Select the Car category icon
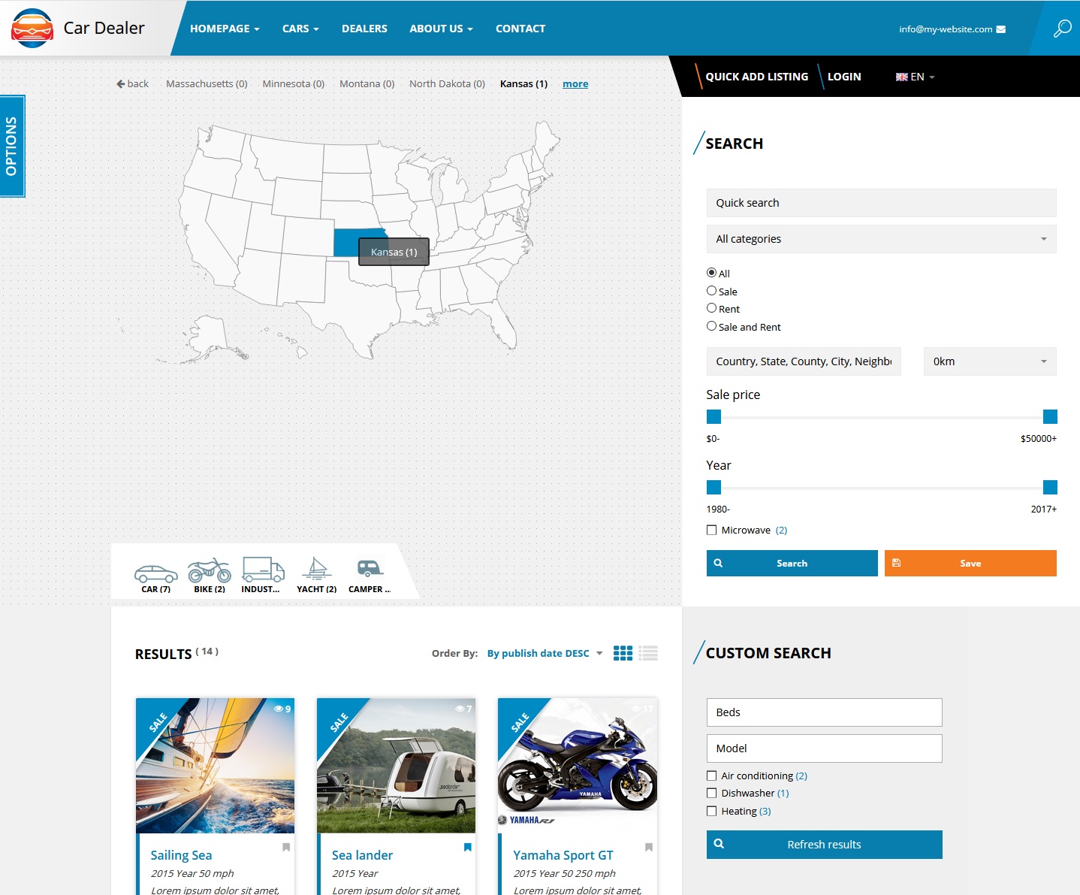The height and width of the screenshot is (895, 1080). pos(155,573)
